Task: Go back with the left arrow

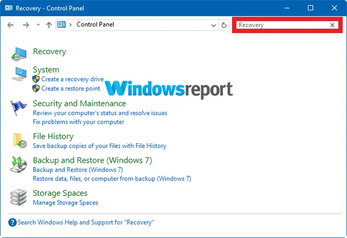Action: click(10, 25)
